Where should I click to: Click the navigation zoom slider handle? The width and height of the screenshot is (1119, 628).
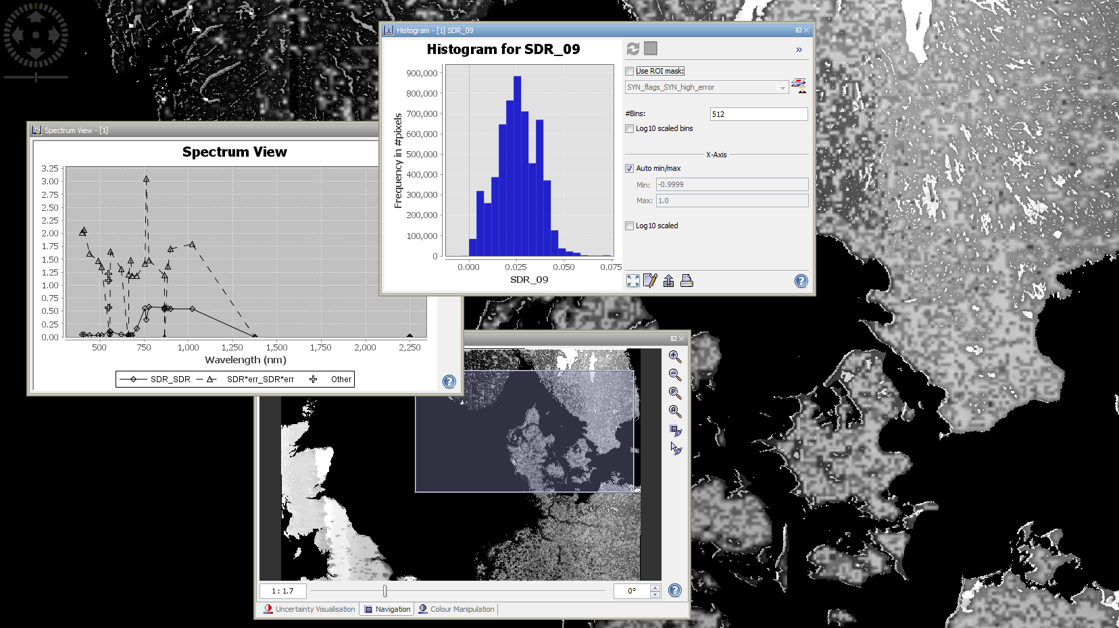click(384, 591)
